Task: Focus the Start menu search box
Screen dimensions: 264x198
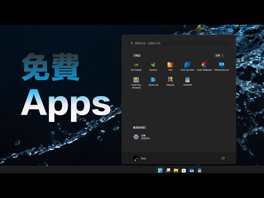Action: pyautogui.click(x=179, y=43)
